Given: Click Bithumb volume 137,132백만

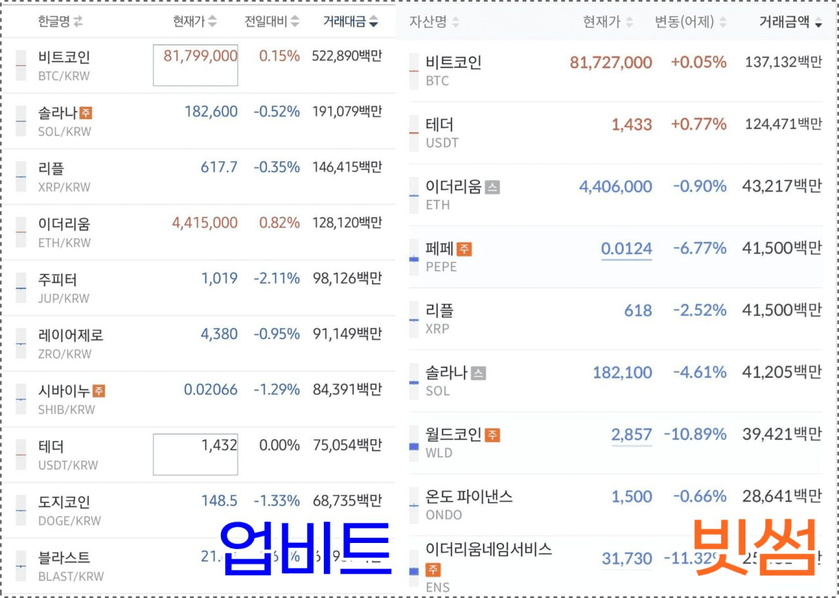Looking at the screenshot, I should pos(784,63).
